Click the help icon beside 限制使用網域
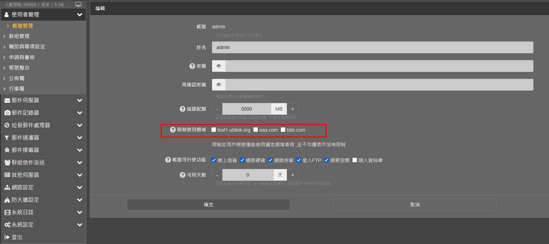 click(173, 130)
